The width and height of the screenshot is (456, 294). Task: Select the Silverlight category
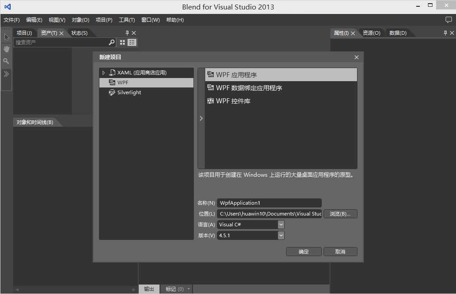click(x=146, y=92)
